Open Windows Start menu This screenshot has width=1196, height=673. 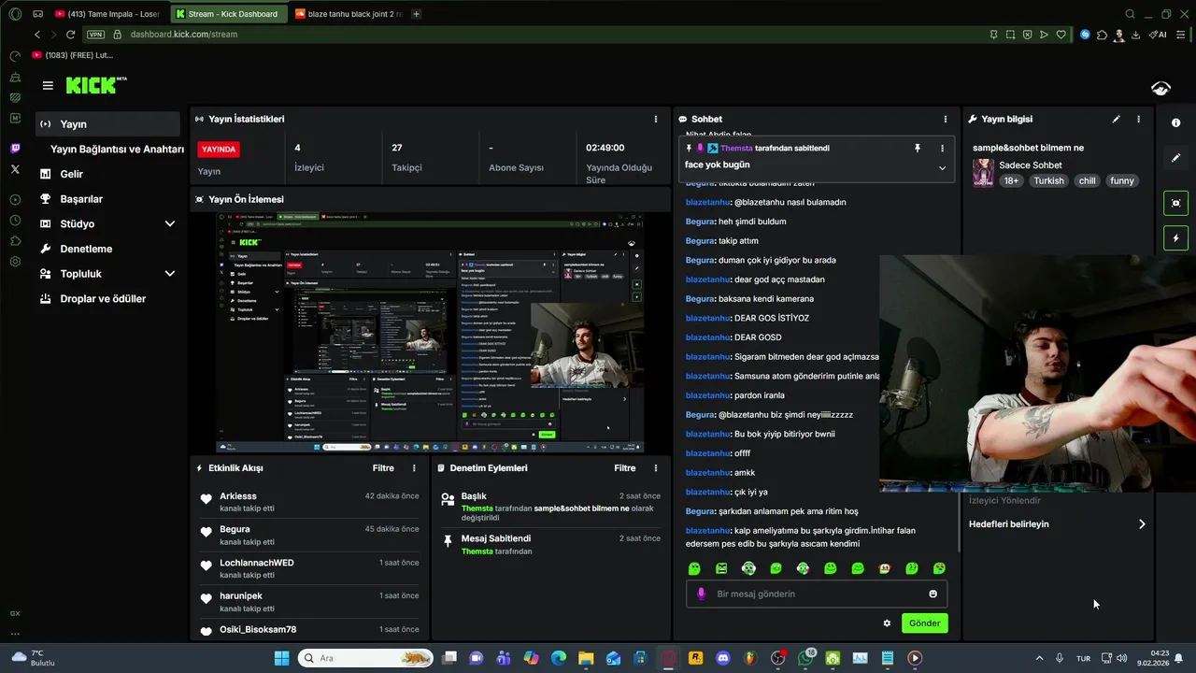[x=281, y=658]
